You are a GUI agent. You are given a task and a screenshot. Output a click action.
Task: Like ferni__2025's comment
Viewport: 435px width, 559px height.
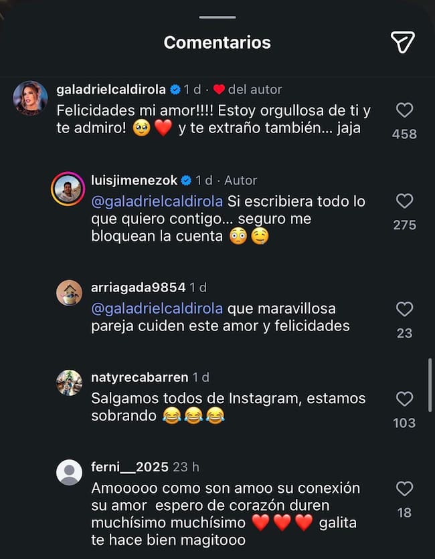click(404, 488)
